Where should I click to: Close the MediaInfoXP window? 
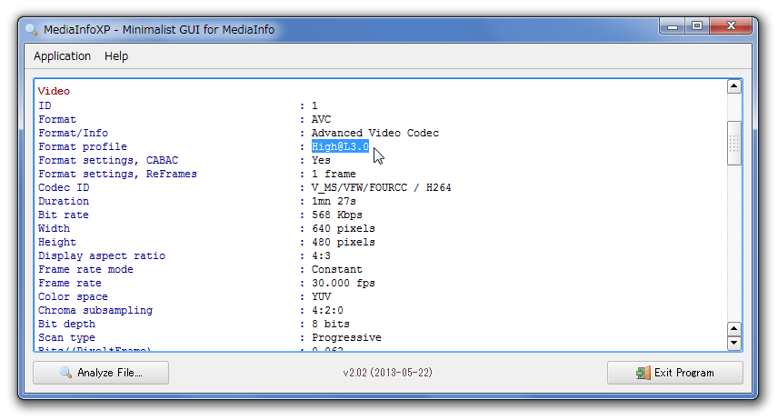[x=731, y=25]
